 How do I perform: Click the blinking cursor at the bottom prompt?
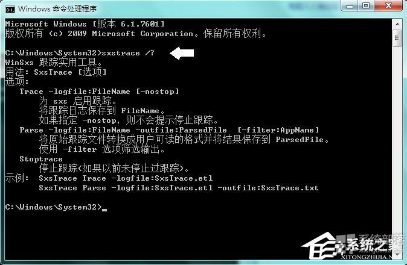click(104, 210)
